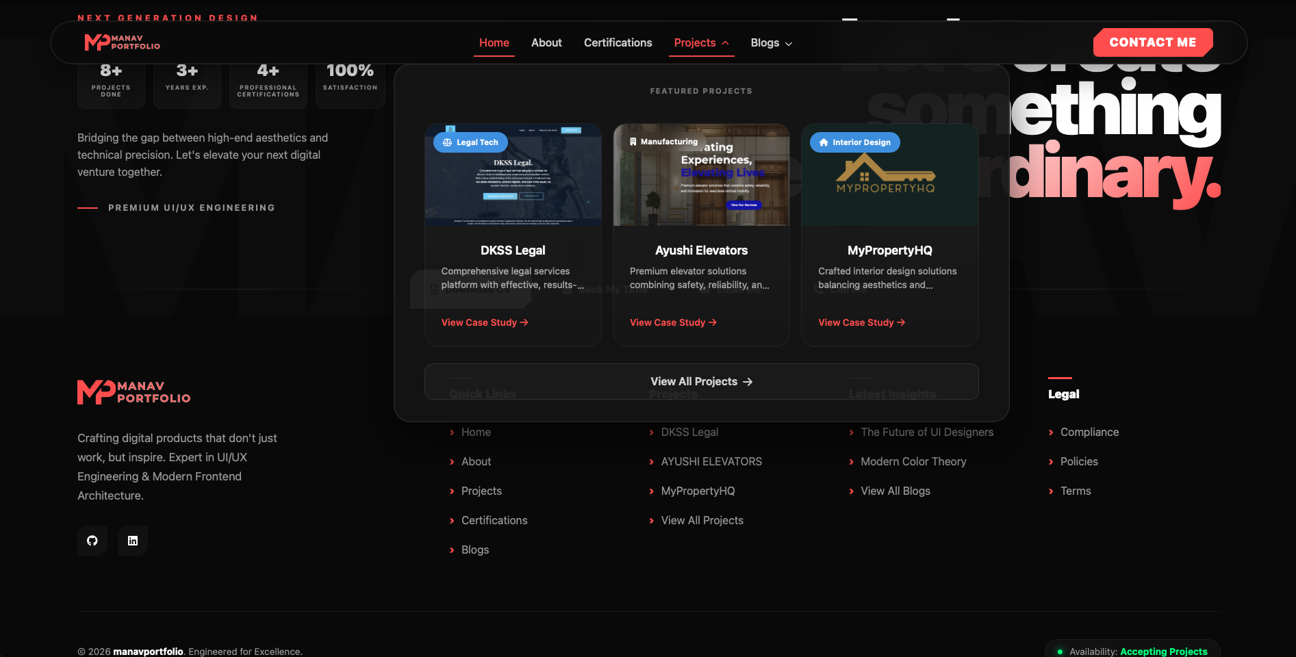This screenshot has width=1296, height=657.
Task: View Case Study for Ayushi Elevators
Action: (673, 322)
